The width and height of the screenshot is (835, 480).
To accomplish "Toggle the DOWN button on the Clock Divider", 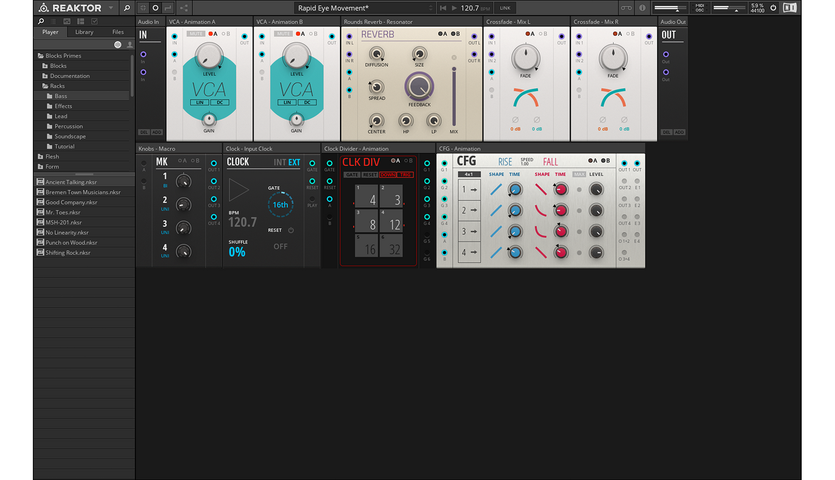I will click(x=388, y=175).
